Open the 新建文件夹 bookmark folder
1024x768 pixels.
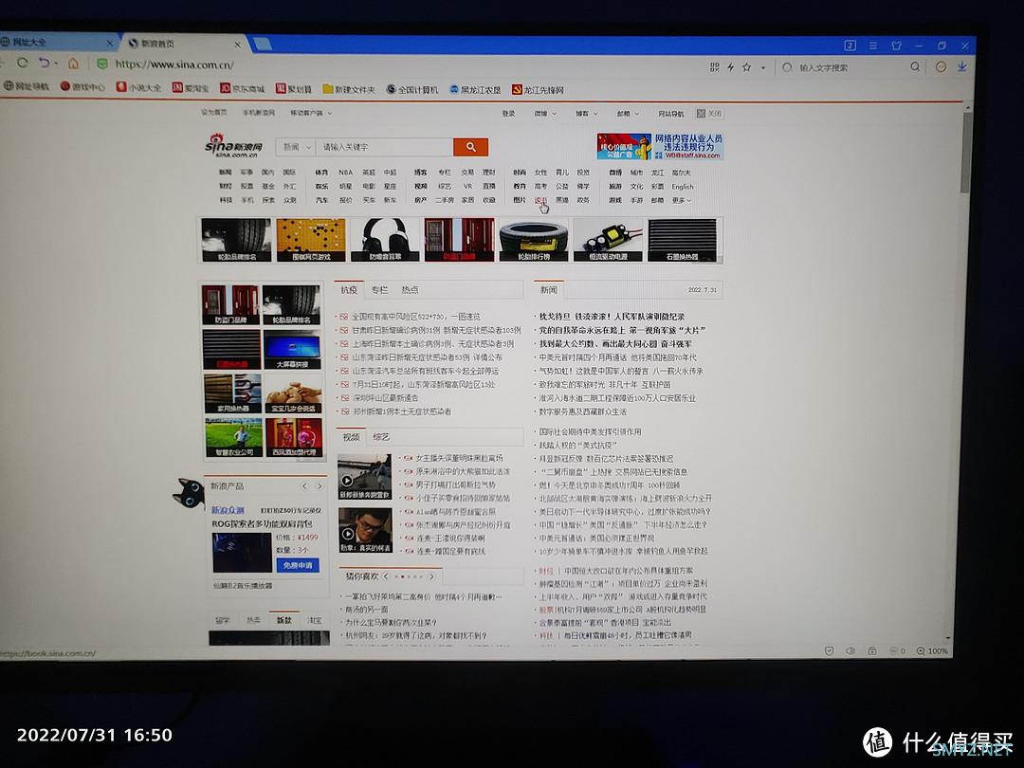point(349,89)
